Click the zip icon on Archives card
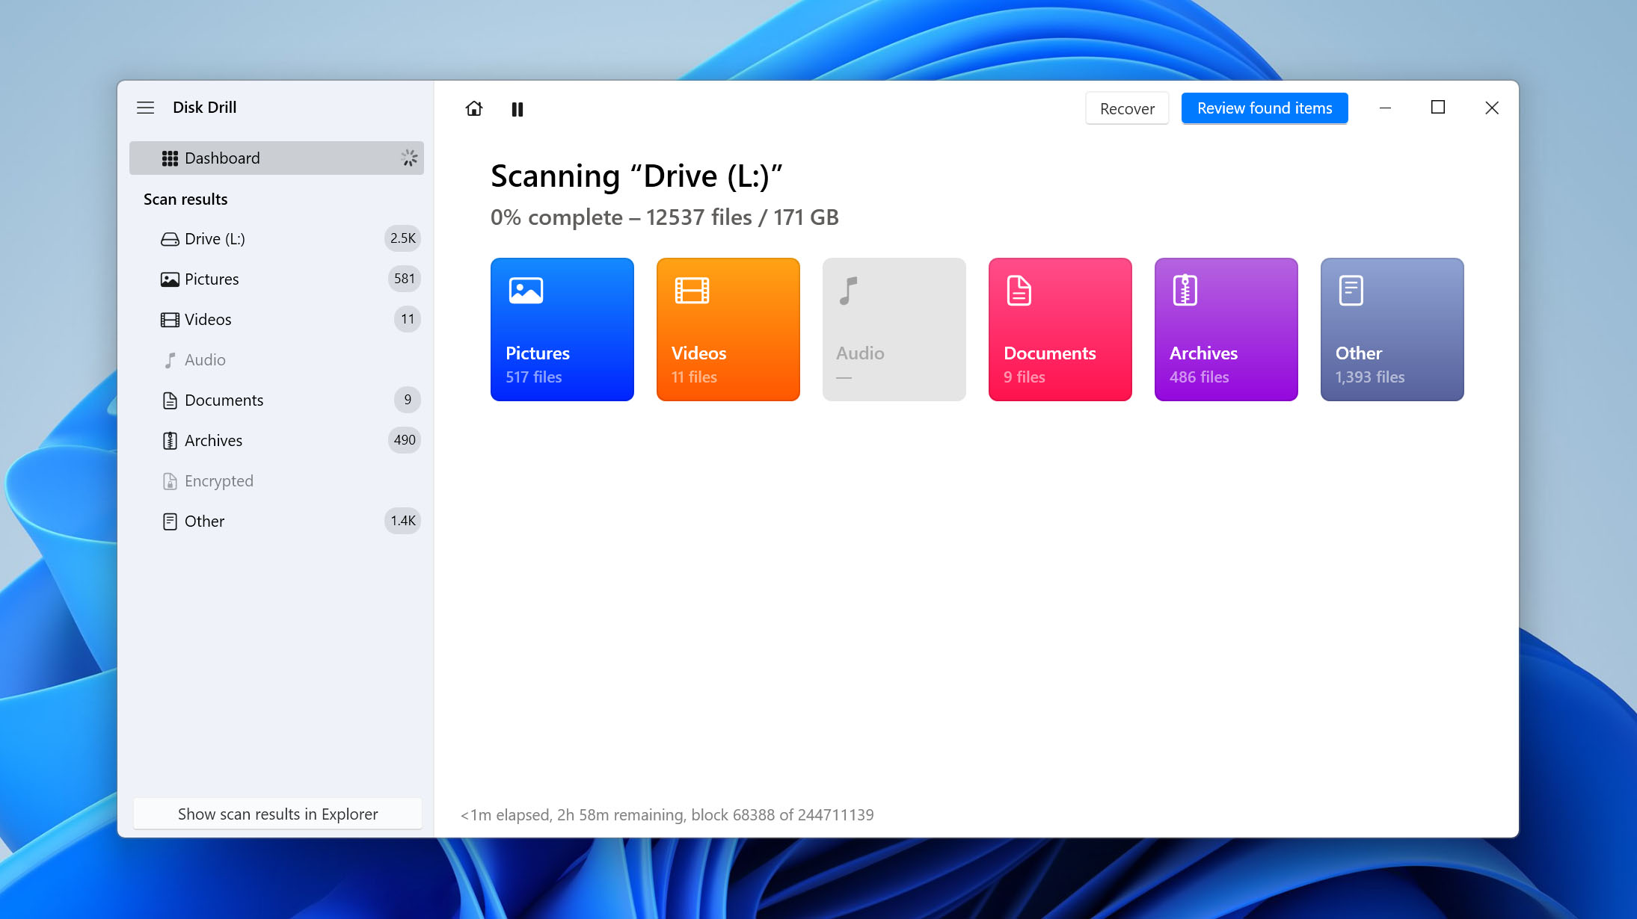Image resolution: width=1637 pixels, height=919 pixels. pos(1185,291)
